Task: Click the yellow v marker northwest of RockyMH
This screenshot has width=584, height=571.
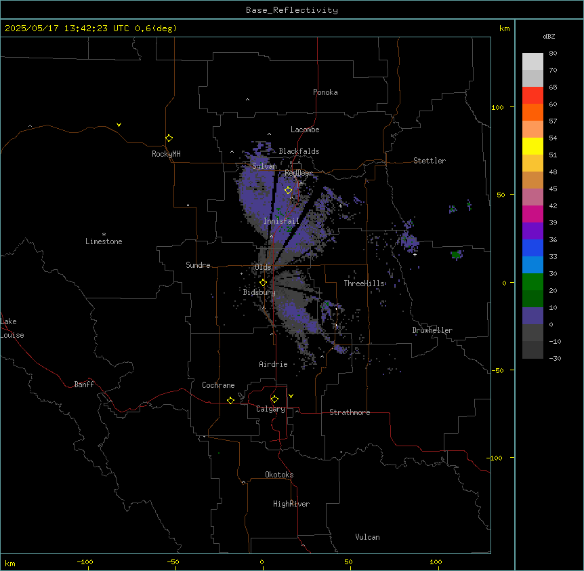Action: click(119, 125)
